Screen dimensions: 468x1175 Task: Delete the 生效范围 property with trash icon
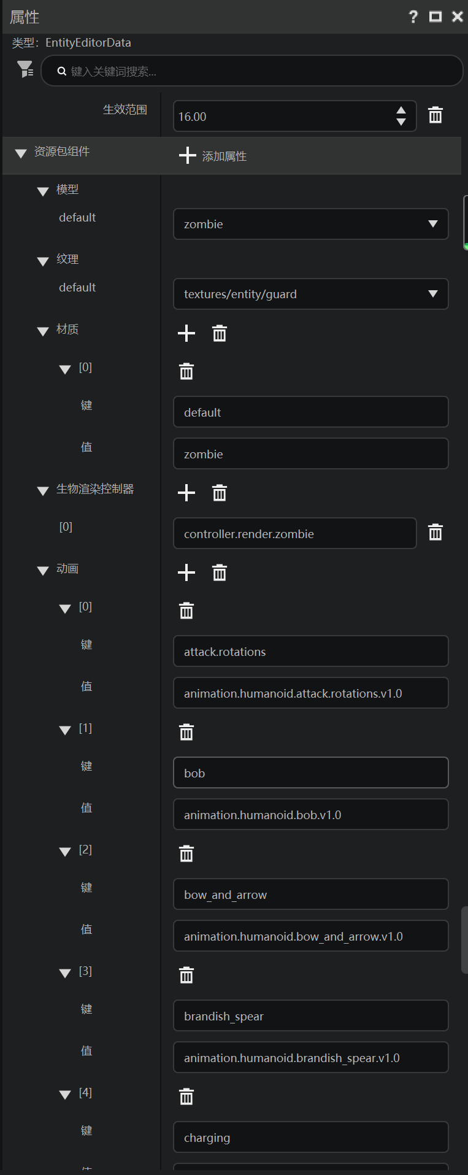[435, 115]
